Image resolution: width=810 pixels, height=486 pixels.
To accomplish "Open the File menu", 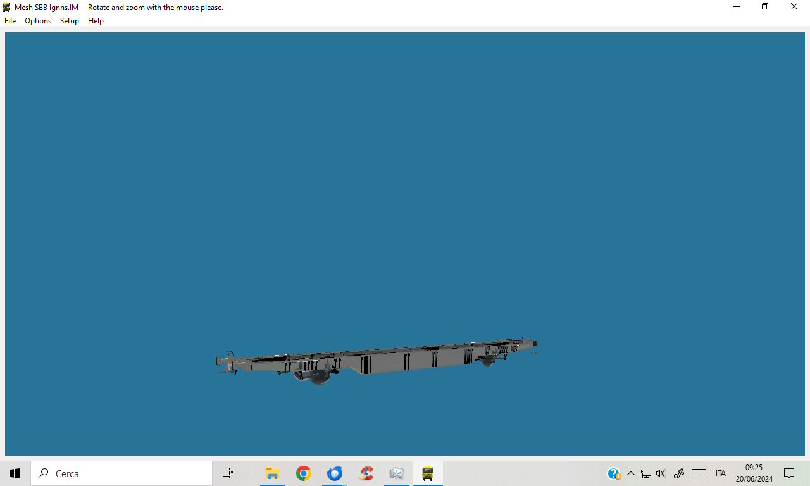I will tap(10, 21).
